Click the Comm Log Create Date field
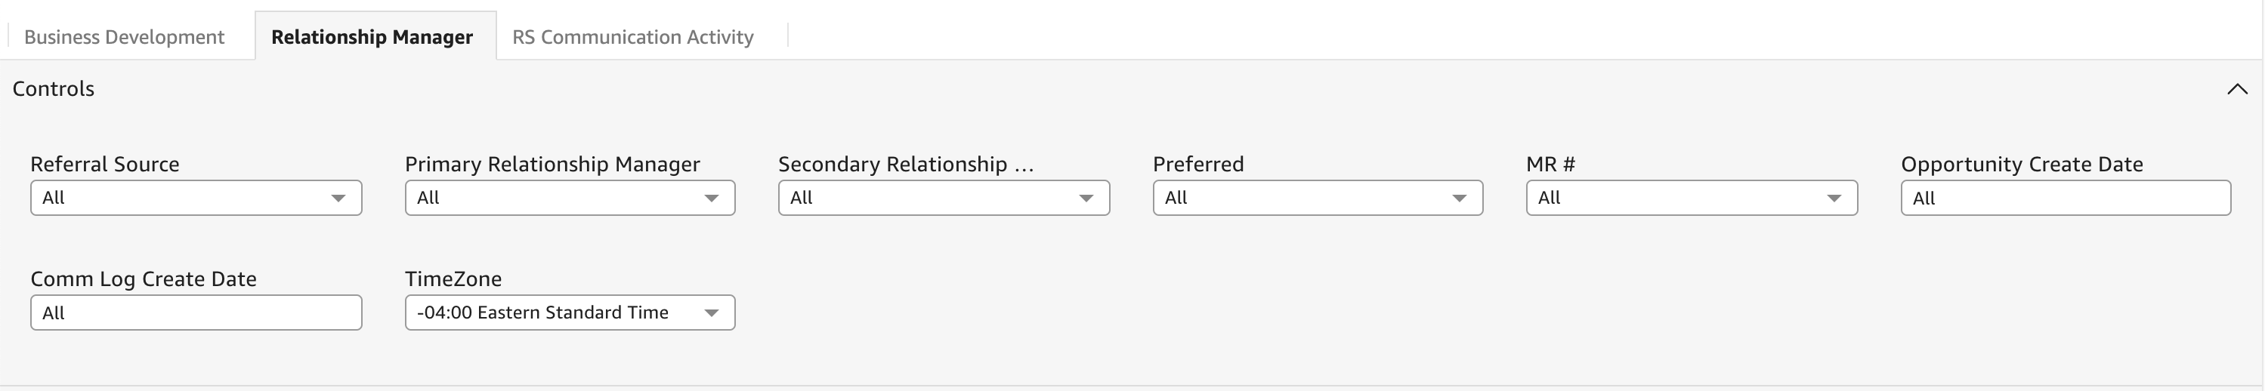 tap(195, 312)
